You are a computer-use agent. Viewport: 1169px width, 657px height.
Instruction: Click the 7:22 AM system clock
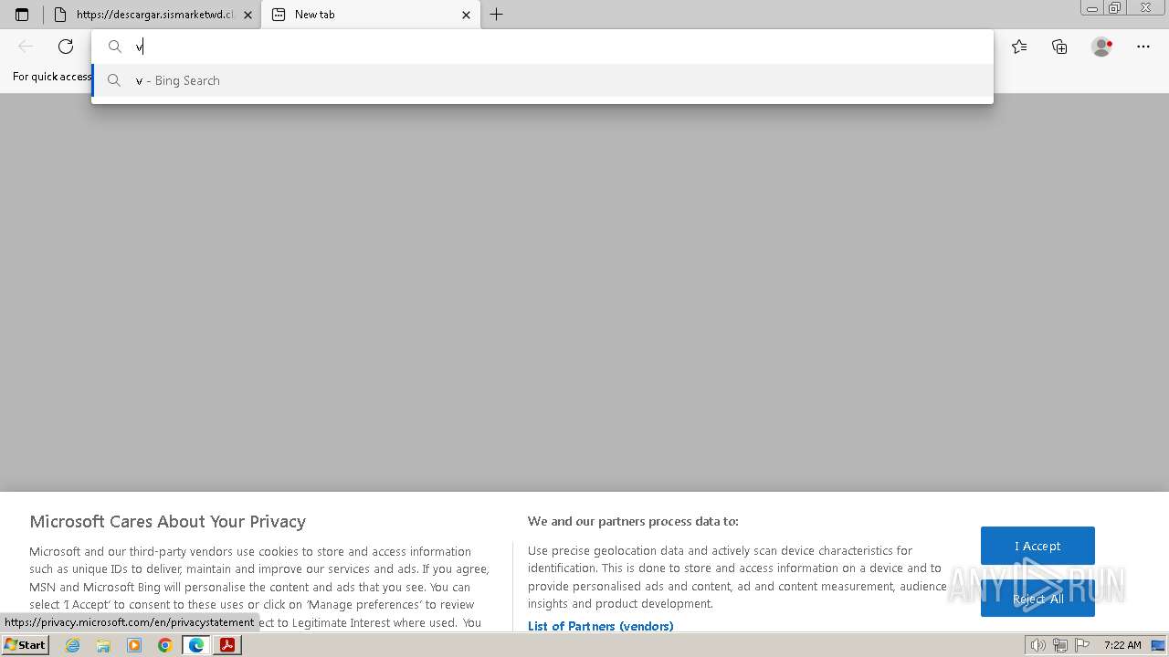pyautogui.click(x=1122, y=645)
